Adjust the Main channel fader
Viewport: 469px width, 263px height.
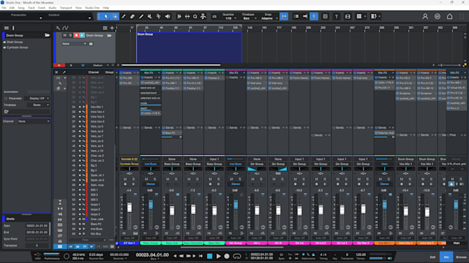pos(456,204)
